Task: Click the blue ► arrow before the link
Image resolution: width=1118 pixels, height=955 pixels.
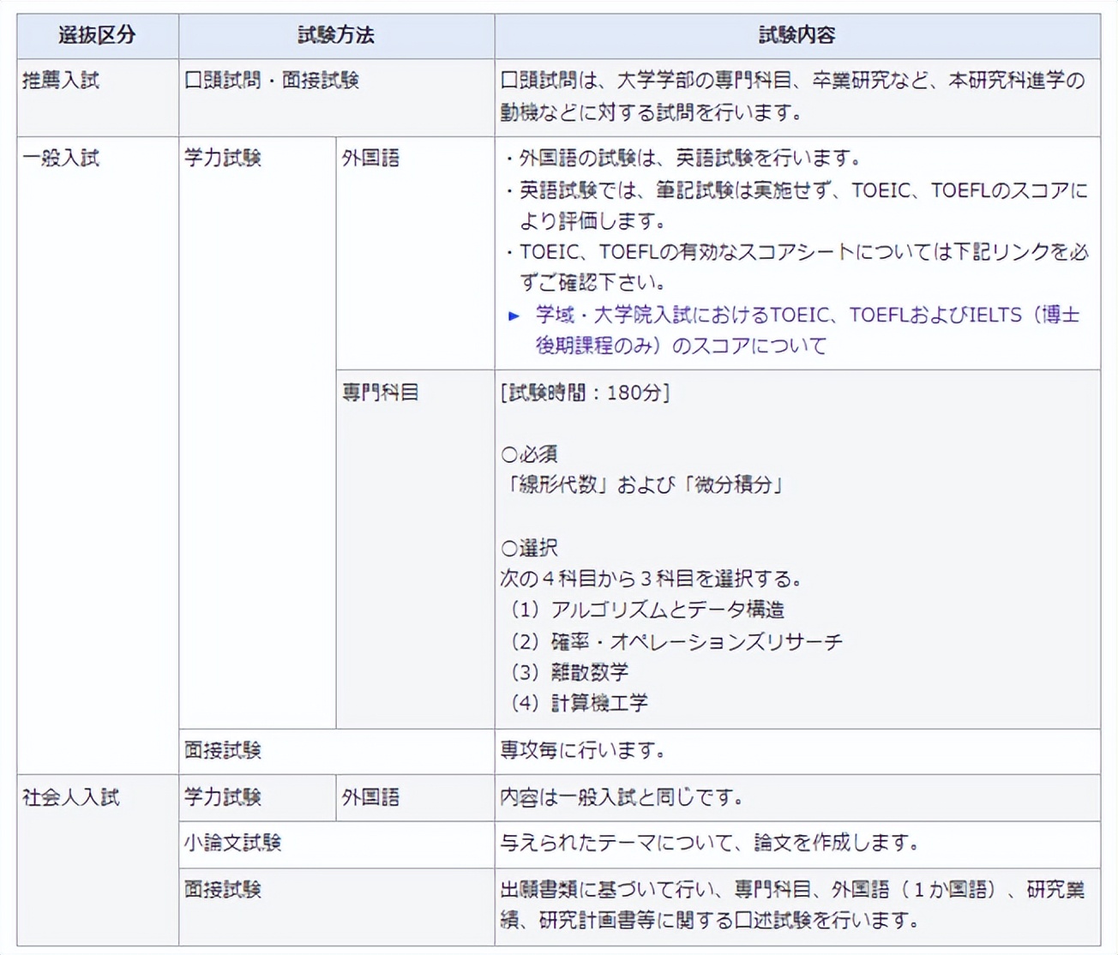Action: pos(514,315)
